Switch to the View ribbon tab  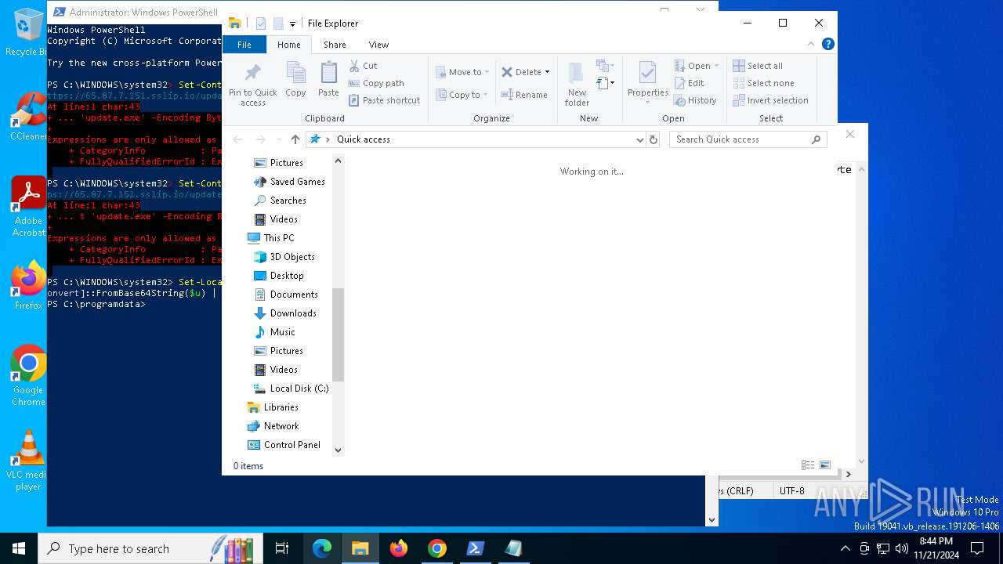tap(378, 45)
